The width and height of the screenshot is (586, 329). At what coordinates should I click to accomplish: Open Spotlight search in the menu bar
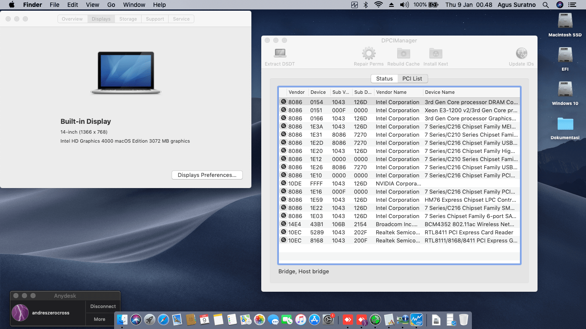coord(546,5)
